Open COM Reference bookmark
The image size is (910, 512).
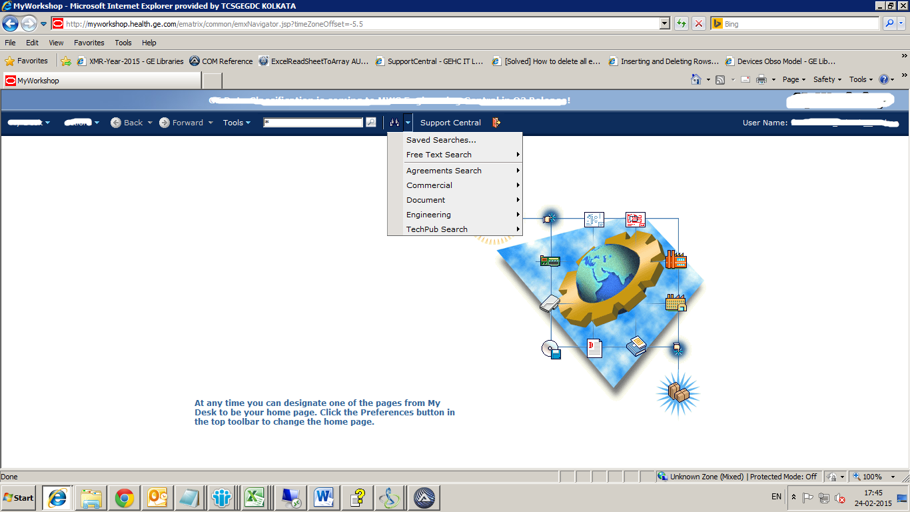pyautogui.click(x=221, y=61)
